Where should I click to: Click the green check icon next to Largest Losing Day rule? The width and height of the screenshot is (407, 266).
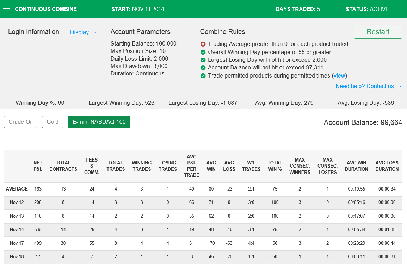point(203,60)
